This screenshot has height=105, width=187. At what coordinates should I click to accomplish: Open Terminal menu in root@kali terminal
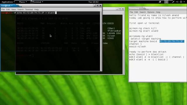(x=29, y=9)
